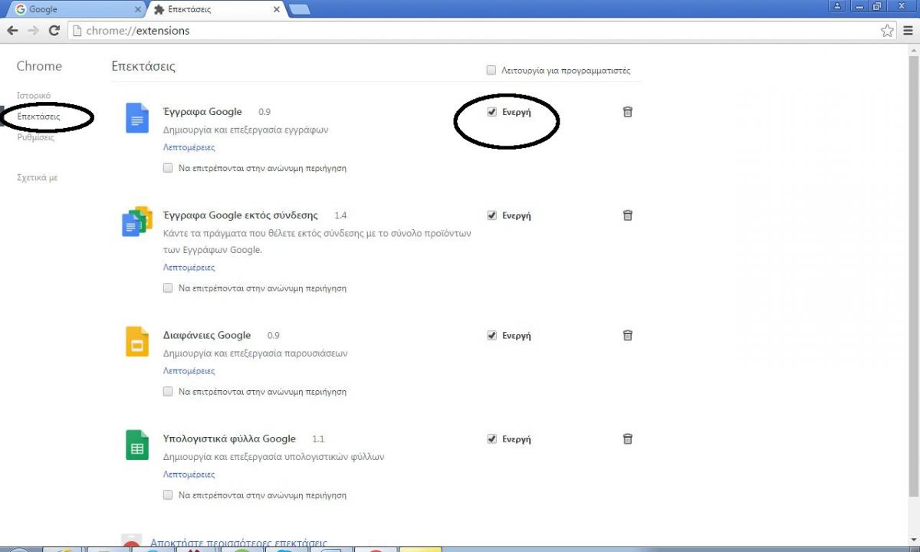Viewport: 920px width, 552px height.
Task: Click the green Υπολογιστικά φύλλα Google icon
Action: (137, 445)
